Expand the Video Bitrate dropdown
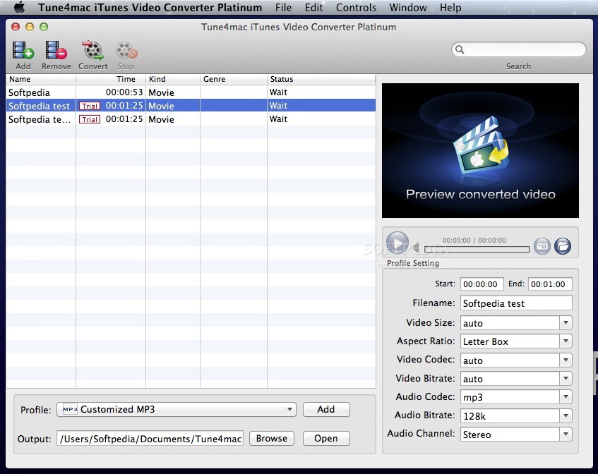Image resolution: width=598 pixels, height=474 pixels. click(566, 378)
